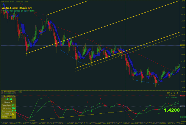Click the yellow current price tag on price axis
Image resolution: width=186 pixels, height=125 pixels.
(183, 45)
